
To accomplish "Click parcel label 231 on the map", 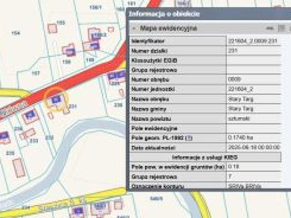I will click(x=72, y=106).
